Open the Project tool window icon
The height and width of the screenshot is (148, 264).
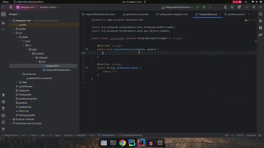(x=3, y=14)
